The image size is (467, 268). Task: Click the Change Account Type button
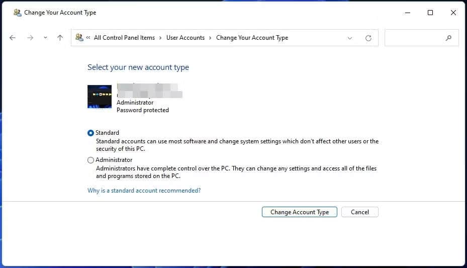click(299, 212)
